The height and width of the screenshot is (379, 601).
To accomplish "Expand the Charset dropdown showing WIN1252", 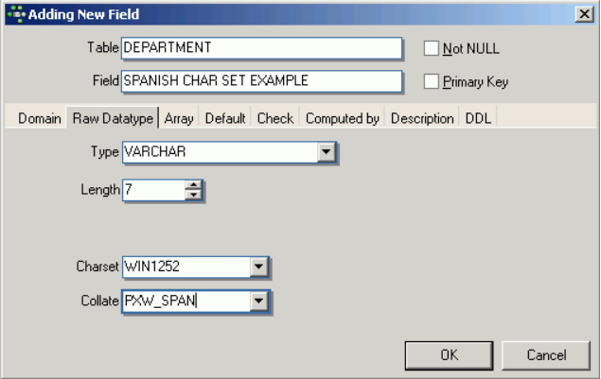I will 258,267.
